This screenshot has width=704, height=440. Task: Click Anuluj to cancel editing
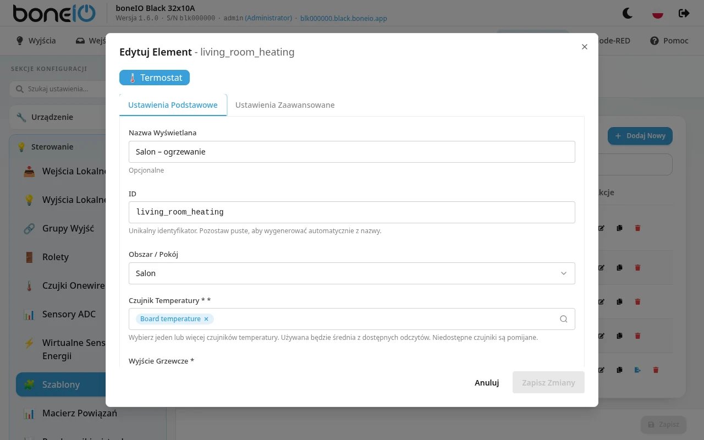point(487,382)
